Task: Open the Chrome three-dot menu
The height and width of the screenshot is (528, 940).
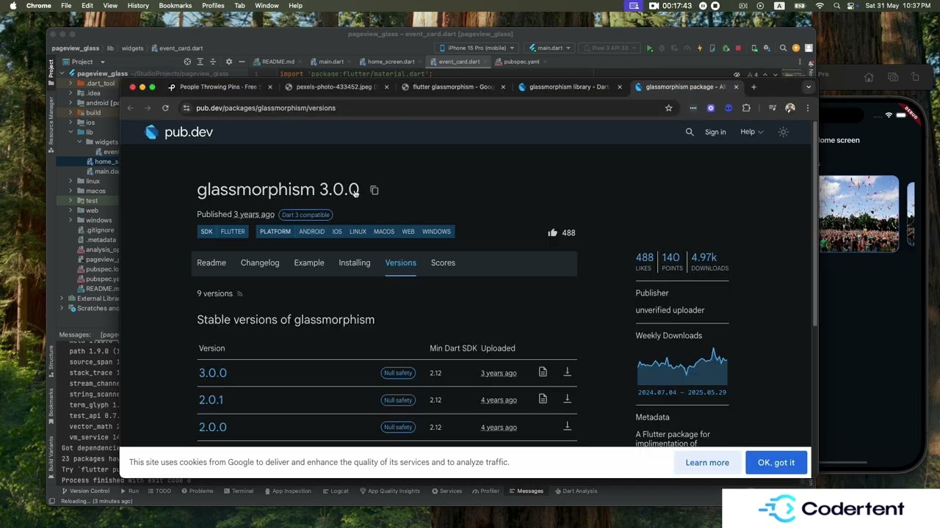Action: tap(808, 108)
